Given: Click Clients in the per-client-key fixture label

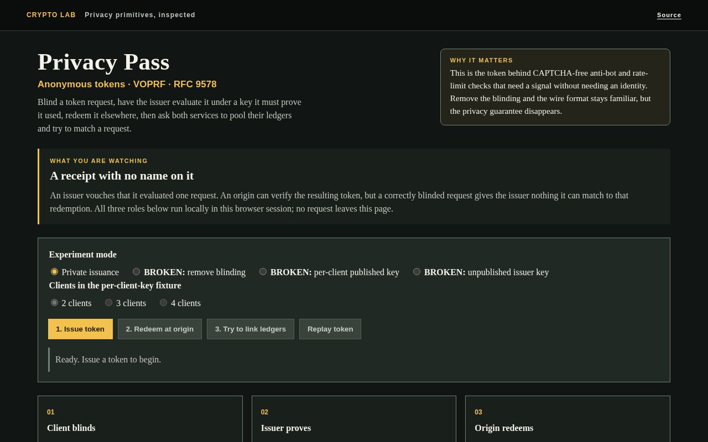Looking at the screenshot, I should [x=115, y=286].
